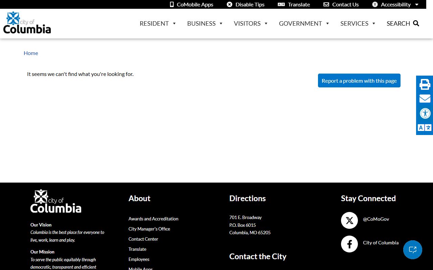Click the About heading in footer
The width and height of the screenshot is (433, 270).
[139, 198]
